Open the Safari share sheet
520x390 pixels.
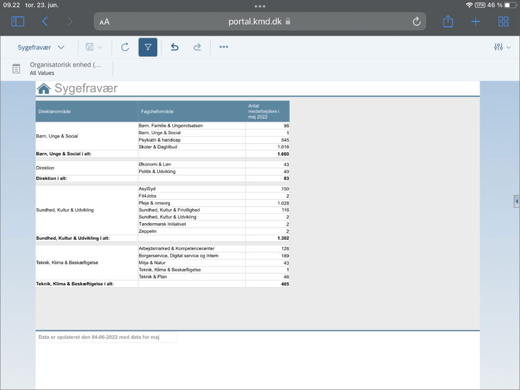click(x=448, y=21)
